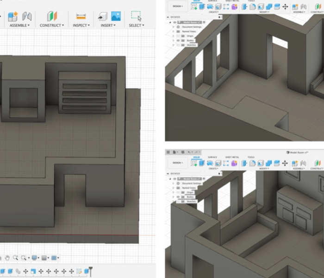
Task: Click Create Sketch icon in top-right toolbar
Action: pyautogui.click(x=194, y=7)
